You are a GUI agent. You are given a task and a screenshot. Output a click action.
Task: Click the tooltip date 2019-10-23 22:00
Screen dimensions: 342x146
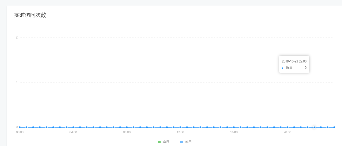point(294,61)
